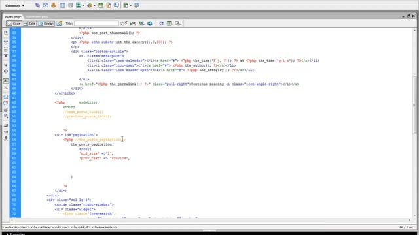The width and height of the screenshot is (419, 235).
Task: Outdent Code in the coding toolbar
Action: pyautogui.click(x=6, y=132)
